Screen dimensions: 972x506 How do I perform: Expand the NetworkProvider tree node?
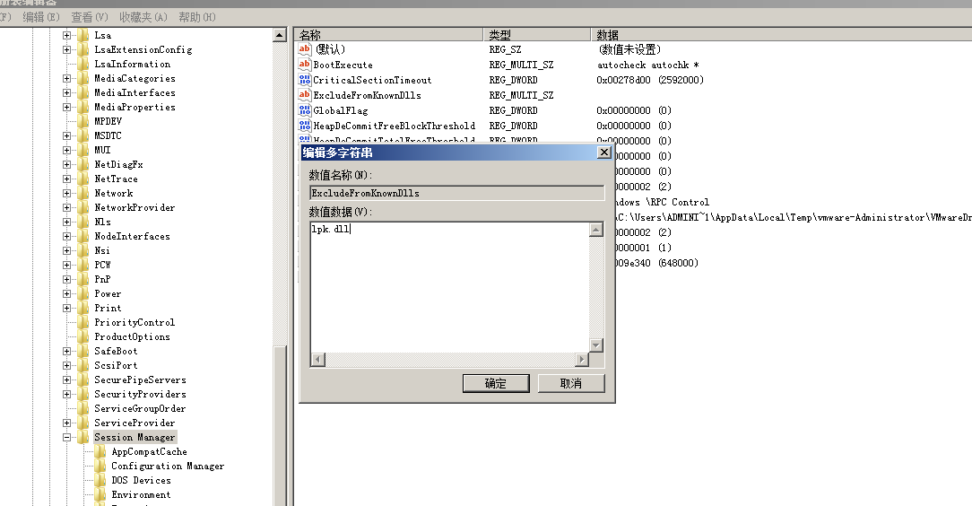coord(67,208)
